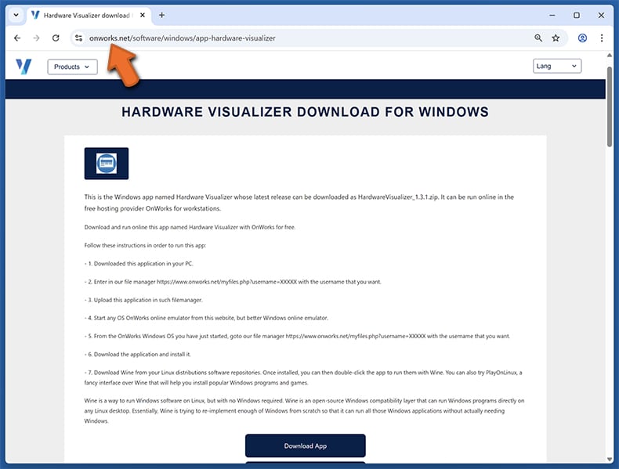
Task: Click the Hardware Visualizer app thumbnail
Action: tap(107, 164)
